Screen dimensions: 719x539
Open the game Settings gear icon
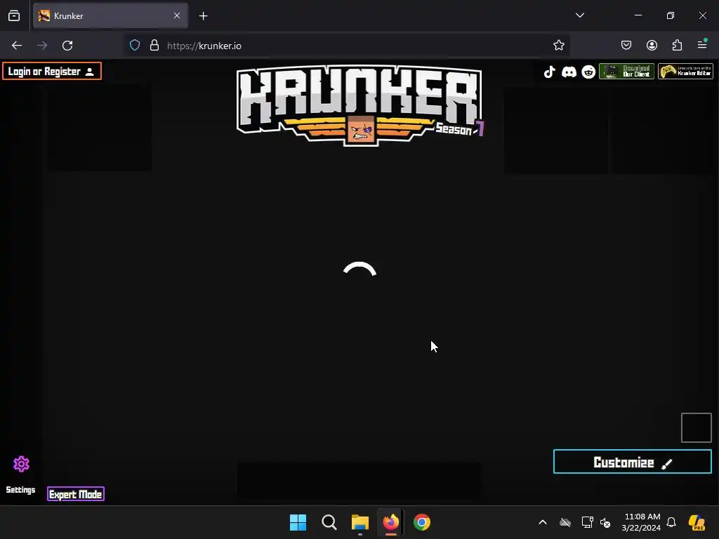coord(21,465)
